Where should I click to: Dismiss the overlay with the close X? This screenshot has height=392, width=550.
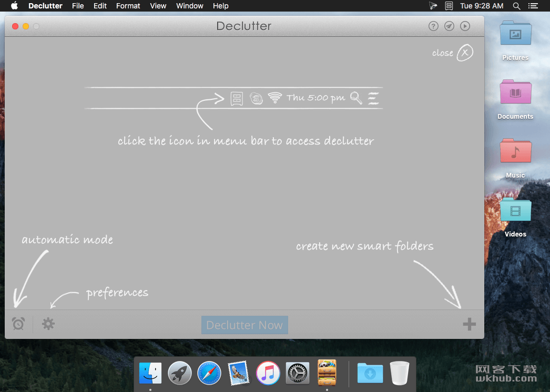tap(465, 53)
